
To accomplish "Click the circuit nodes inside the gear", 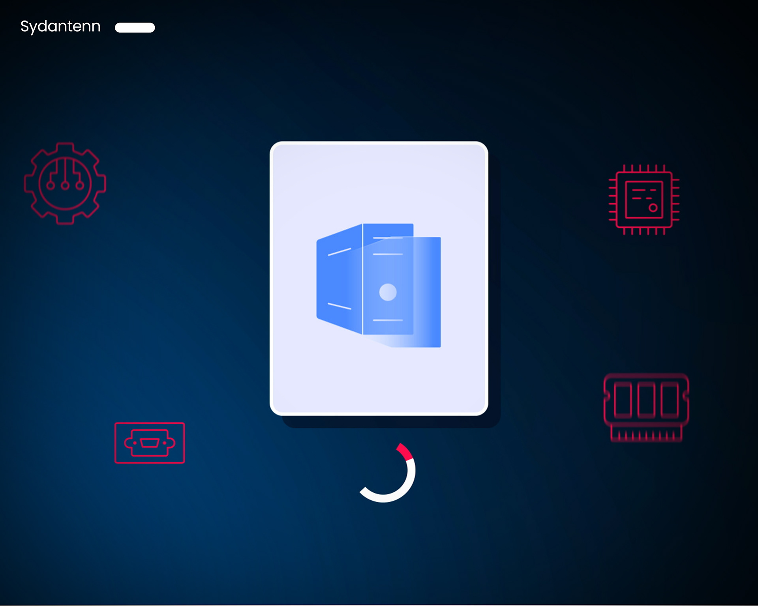I will coord(65,185).
